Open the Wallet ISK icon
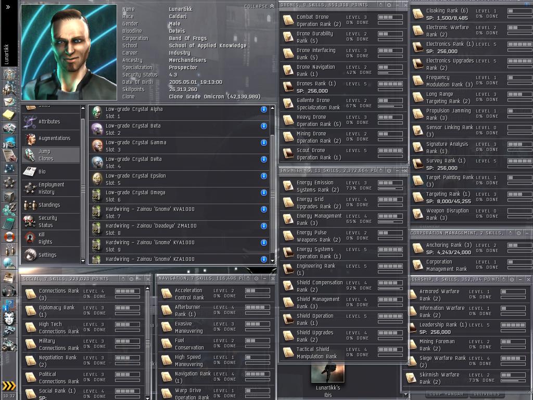 tap(9, 209)
